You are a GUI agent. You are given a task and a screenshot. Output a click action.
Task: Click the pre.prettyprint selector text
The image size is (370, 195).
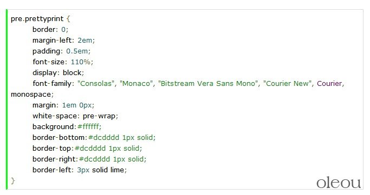pyautogui.click(x=37, y=19)
